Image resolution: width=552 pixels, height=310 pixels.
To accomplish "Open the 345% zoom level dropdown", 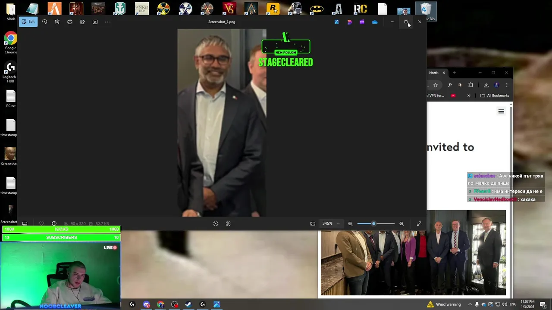I will click(331, 223).
